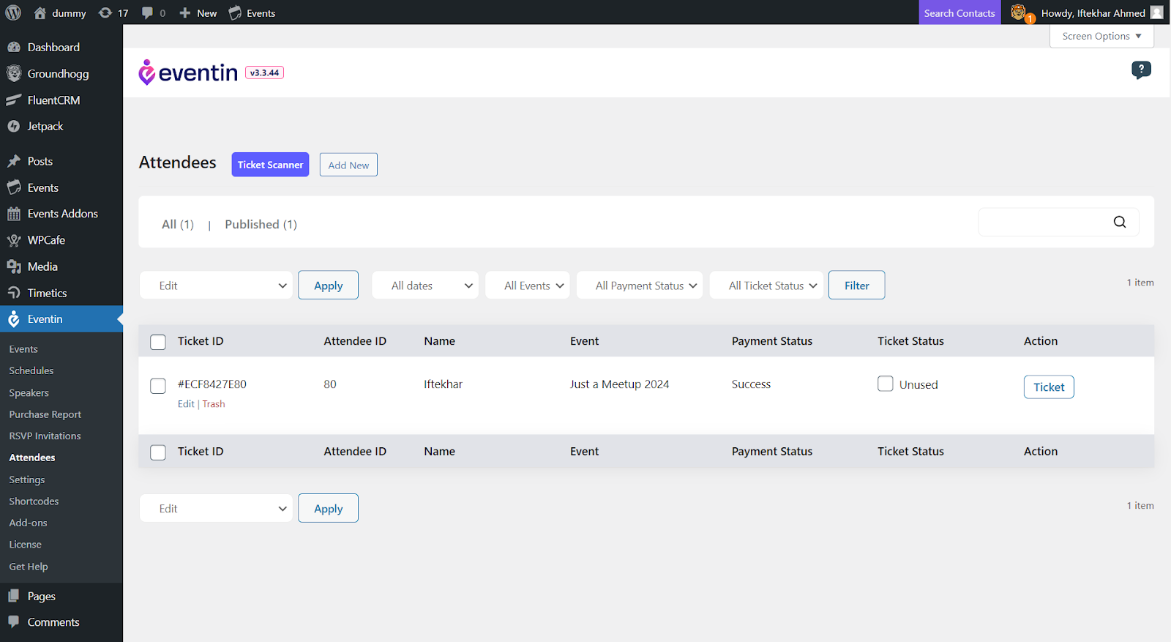
Task: Open the All dates dropdown
Action: [425, 285]
